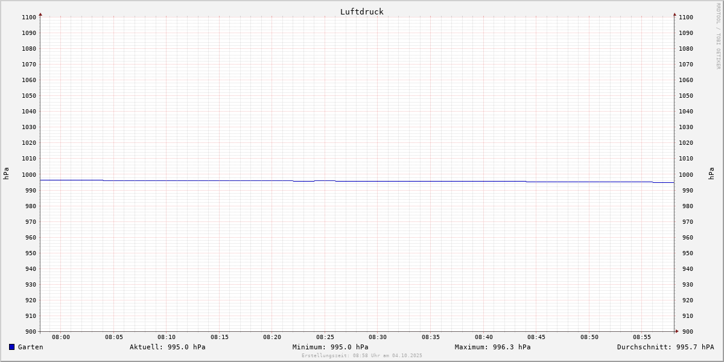Select the Garten legend label
Image resolution: width=724 pixels, height=362 pixels.
[x=31, y=347]
